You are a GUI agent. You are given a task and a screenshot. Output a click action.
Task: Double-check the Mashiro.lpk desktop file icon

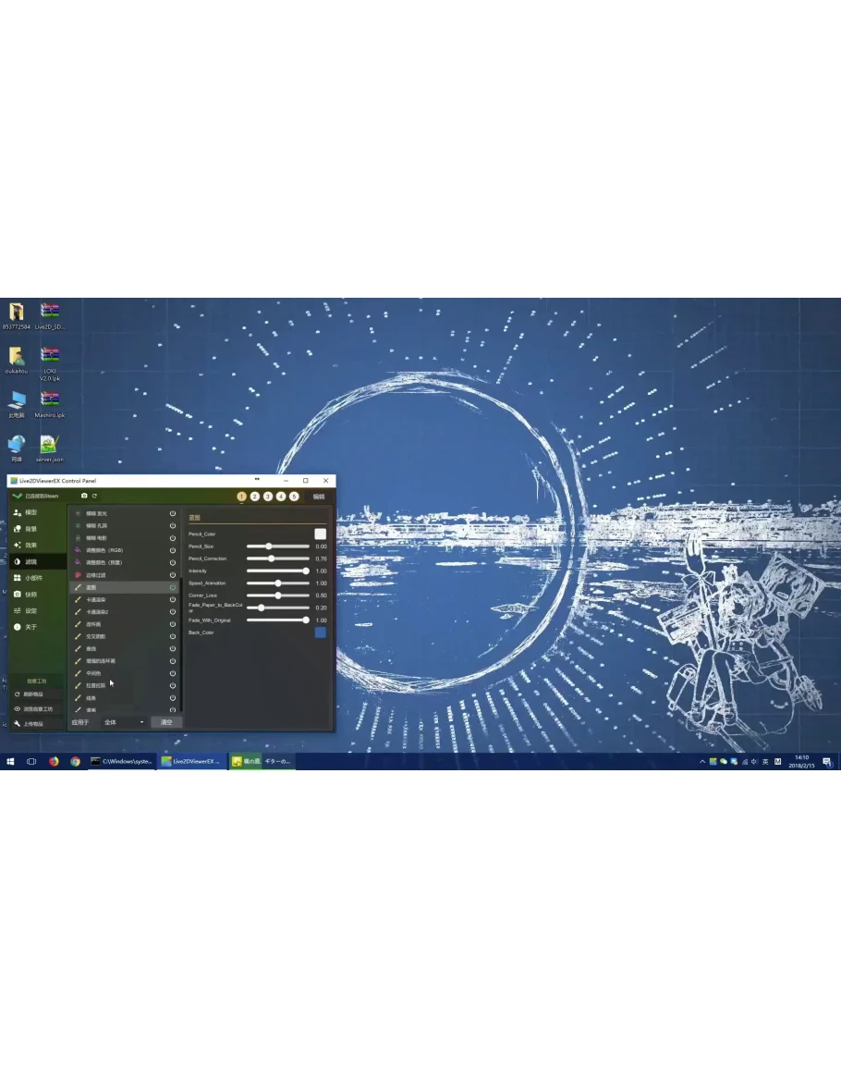(50, 400)
